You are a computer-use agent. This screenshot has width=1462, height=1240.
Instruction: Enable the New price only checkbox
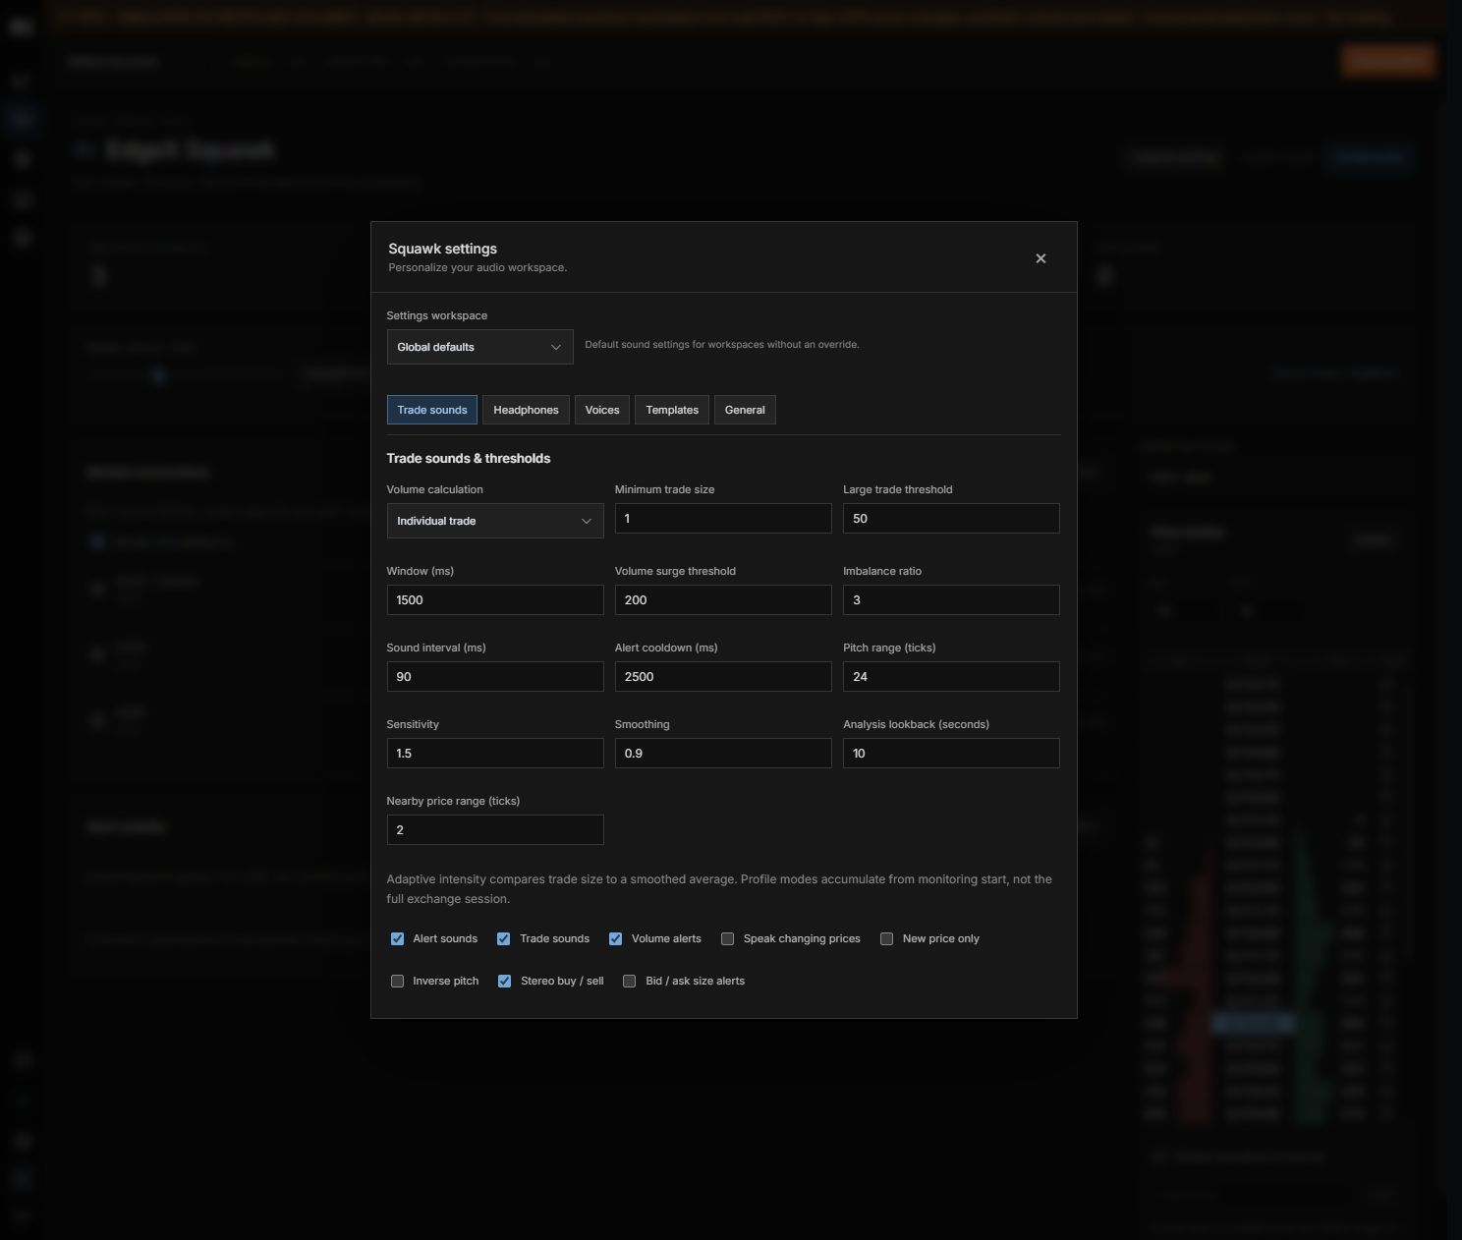886,939
